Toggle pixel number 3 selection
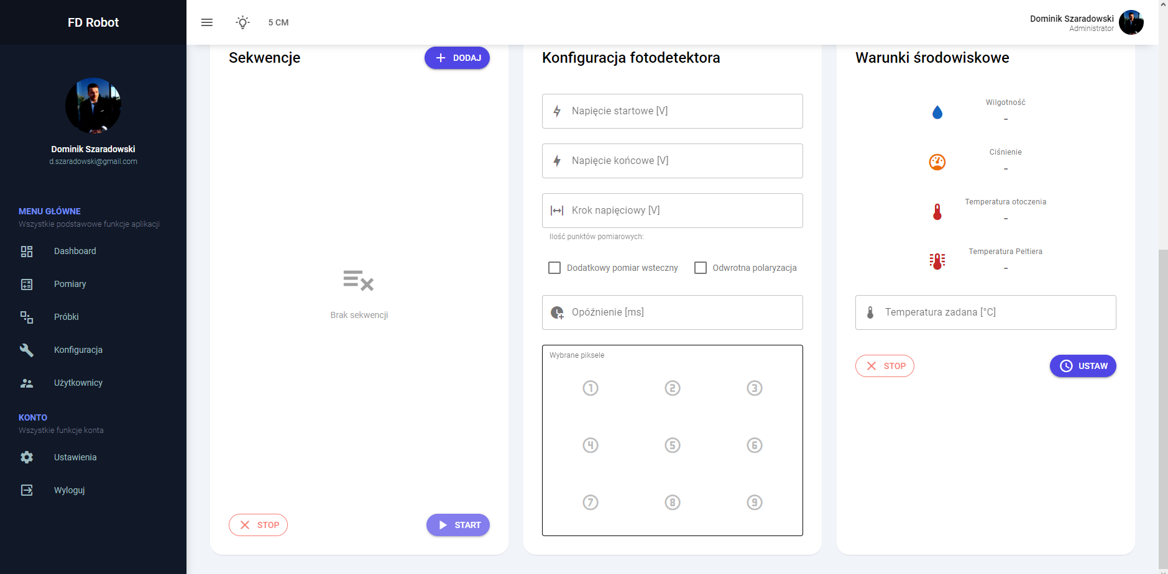This screenshot has width=1168, height=574. 755,388
